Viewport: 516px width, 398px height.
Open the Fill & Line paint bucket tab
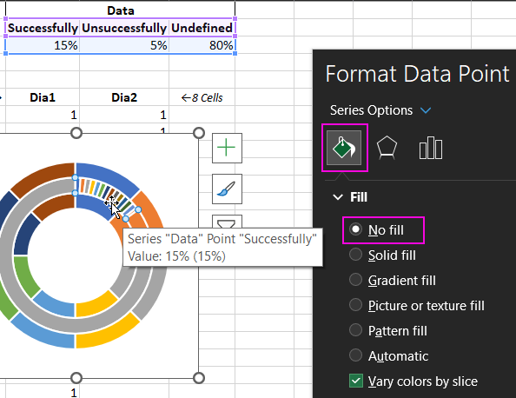(344, 148)
